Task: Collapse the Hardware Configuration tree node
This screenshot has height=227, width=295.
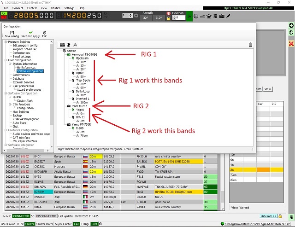Action: pos(6,130)
